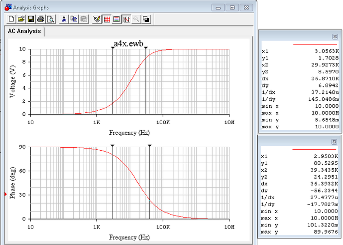Select the AC Analysis tab
Image resolution: width=343 pixels, height=245 pixels.
pos(24,31)
